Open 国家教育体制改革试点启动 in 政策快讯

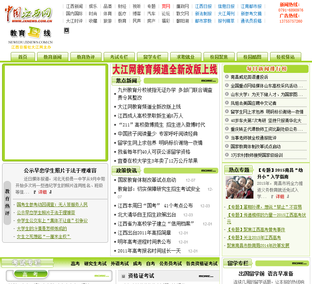tap(147, 180)
